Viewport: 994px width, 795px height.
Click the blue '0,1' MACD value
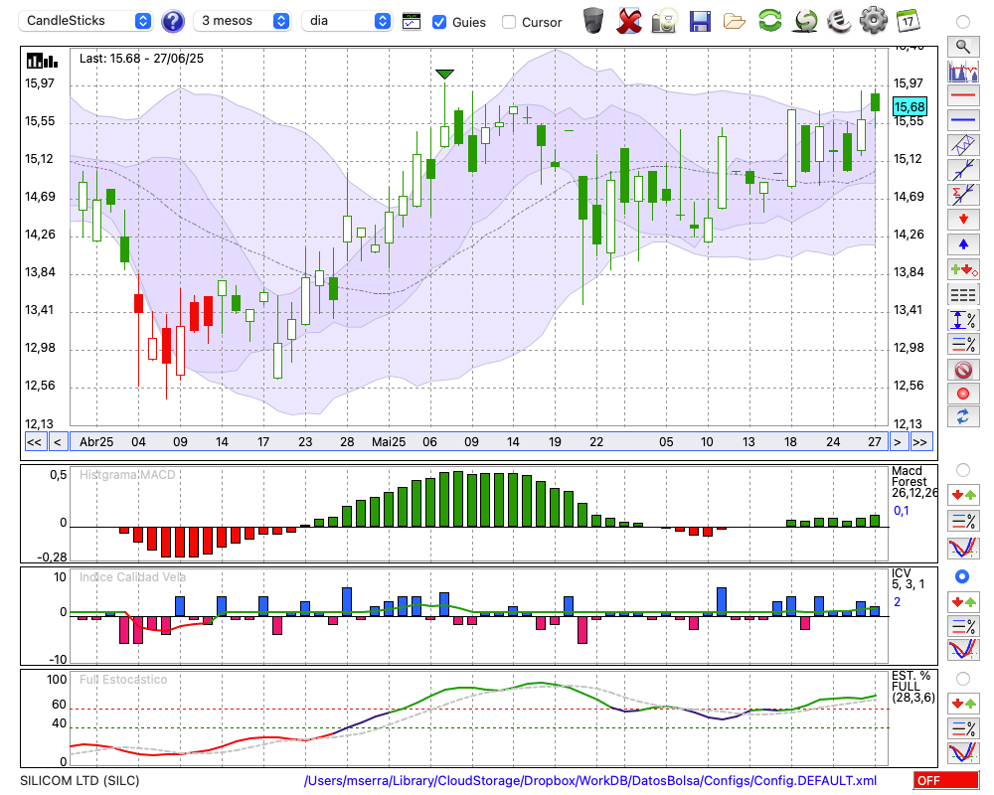901,511
